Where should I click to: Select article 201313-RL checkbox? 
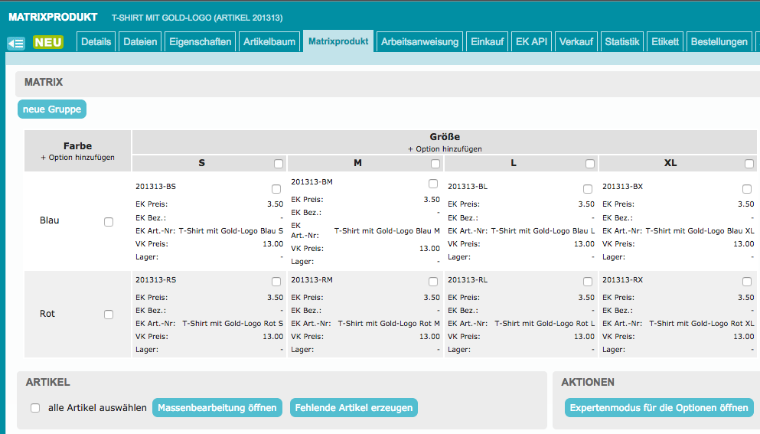(588, 282)
